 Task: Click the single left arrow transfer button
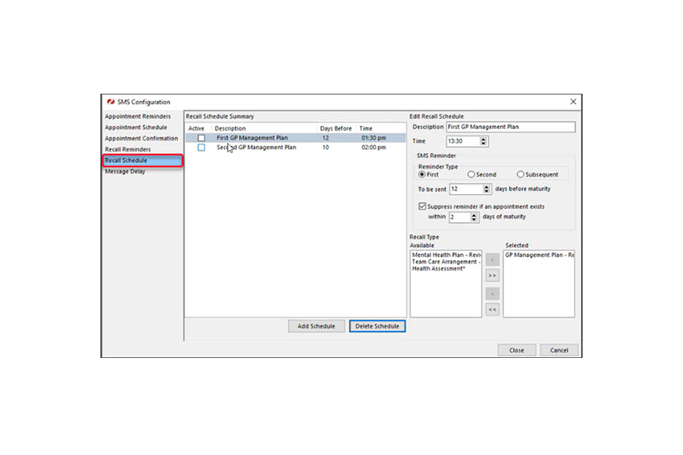point(492,294)
